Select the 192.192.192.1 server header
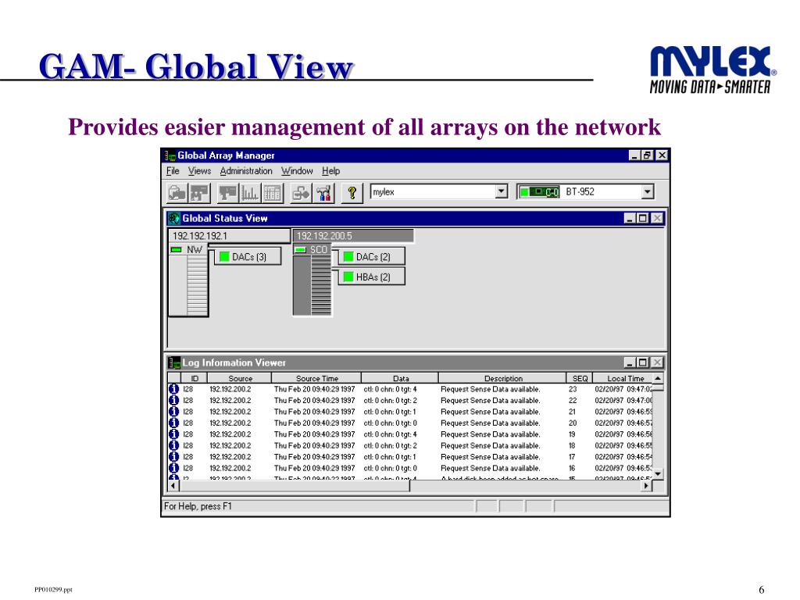This screenshot has height=600, width=800. 229,236
